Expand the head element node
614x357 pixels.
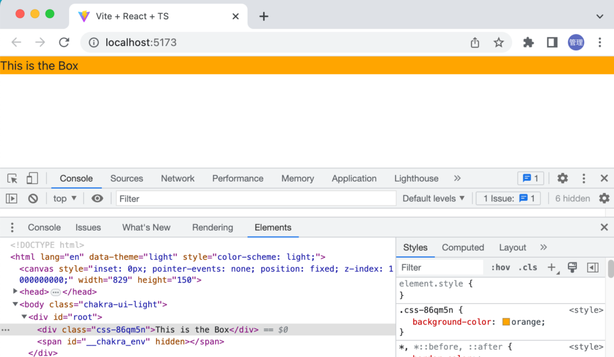pos(16,292)
